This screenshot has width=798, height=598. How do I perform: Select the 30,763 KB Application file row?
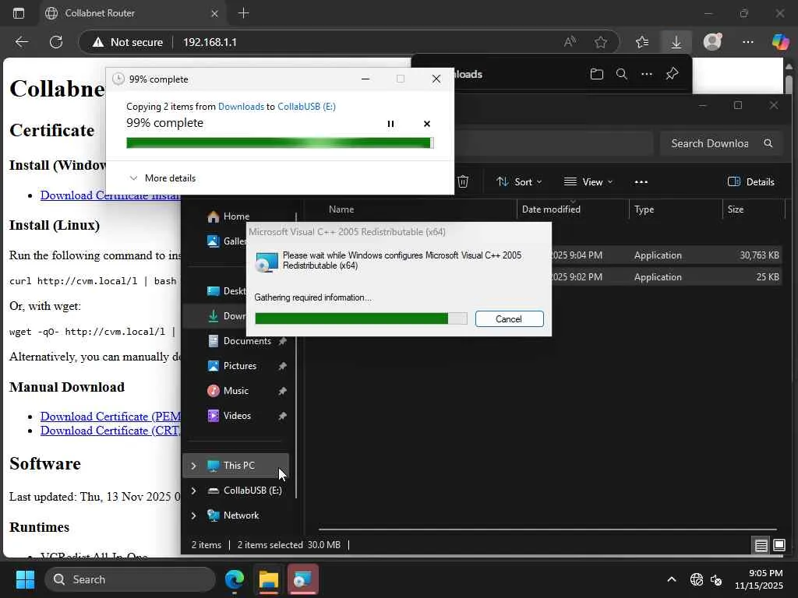coord(667,255)
